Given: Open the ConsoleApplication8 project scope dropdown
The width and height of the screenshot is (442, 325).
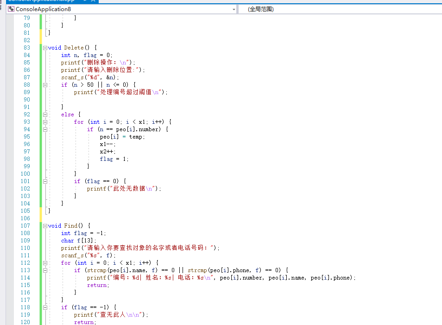Looking at the screenshot, I should click(121, 9).
